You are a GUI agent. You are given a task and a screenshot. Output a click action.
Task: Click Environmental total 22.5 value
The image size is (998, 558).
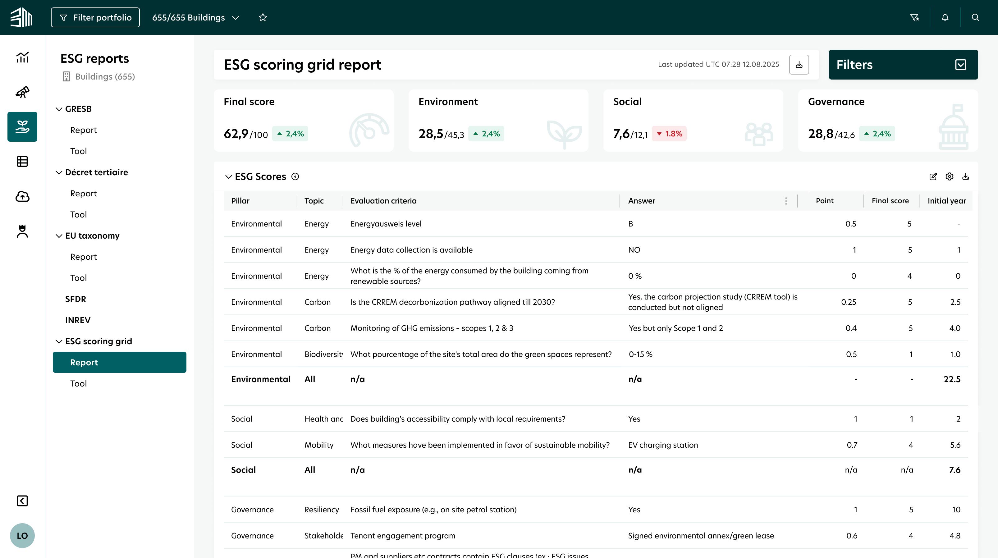click(x=952, y=379)
